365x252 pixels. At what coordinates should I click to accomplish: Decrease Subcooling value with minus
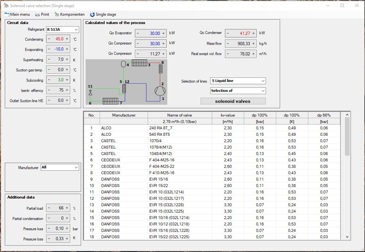(x=49, y=80)
